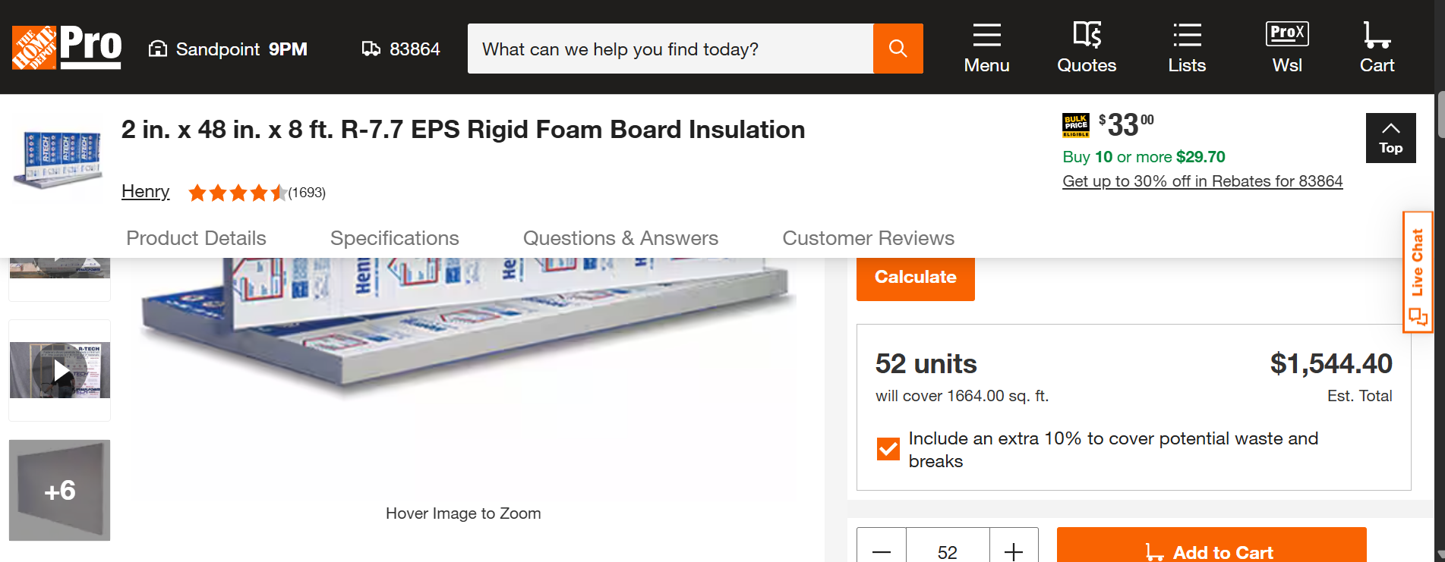Open the Customer Reviews tab
This screenshot has height=562, width=1445.
pos(868,238)
